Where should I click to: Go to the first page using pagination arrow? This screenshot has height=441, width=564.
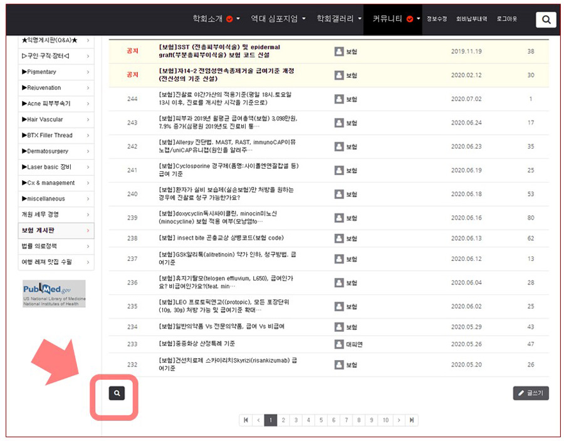pyautogui.click(x=246, y=420)
